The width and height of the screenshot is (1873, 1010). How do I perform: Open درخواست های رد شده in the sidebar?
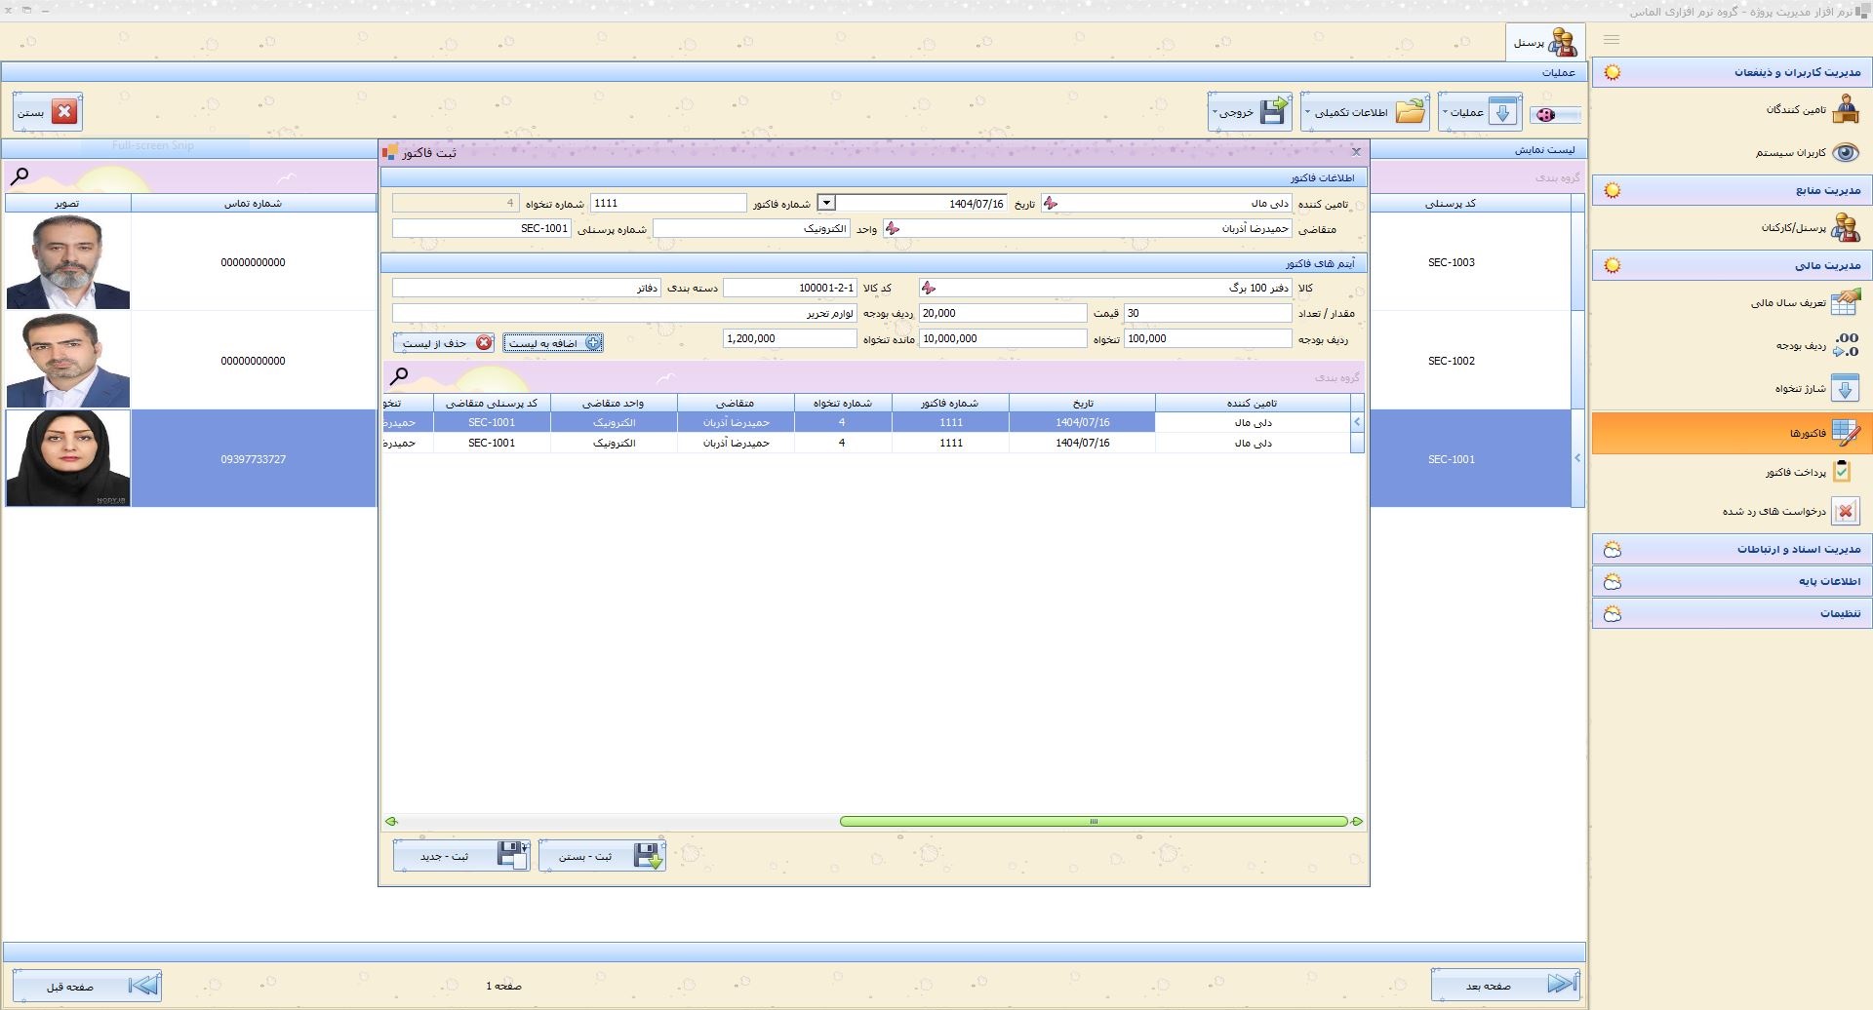click(1790, 512)
